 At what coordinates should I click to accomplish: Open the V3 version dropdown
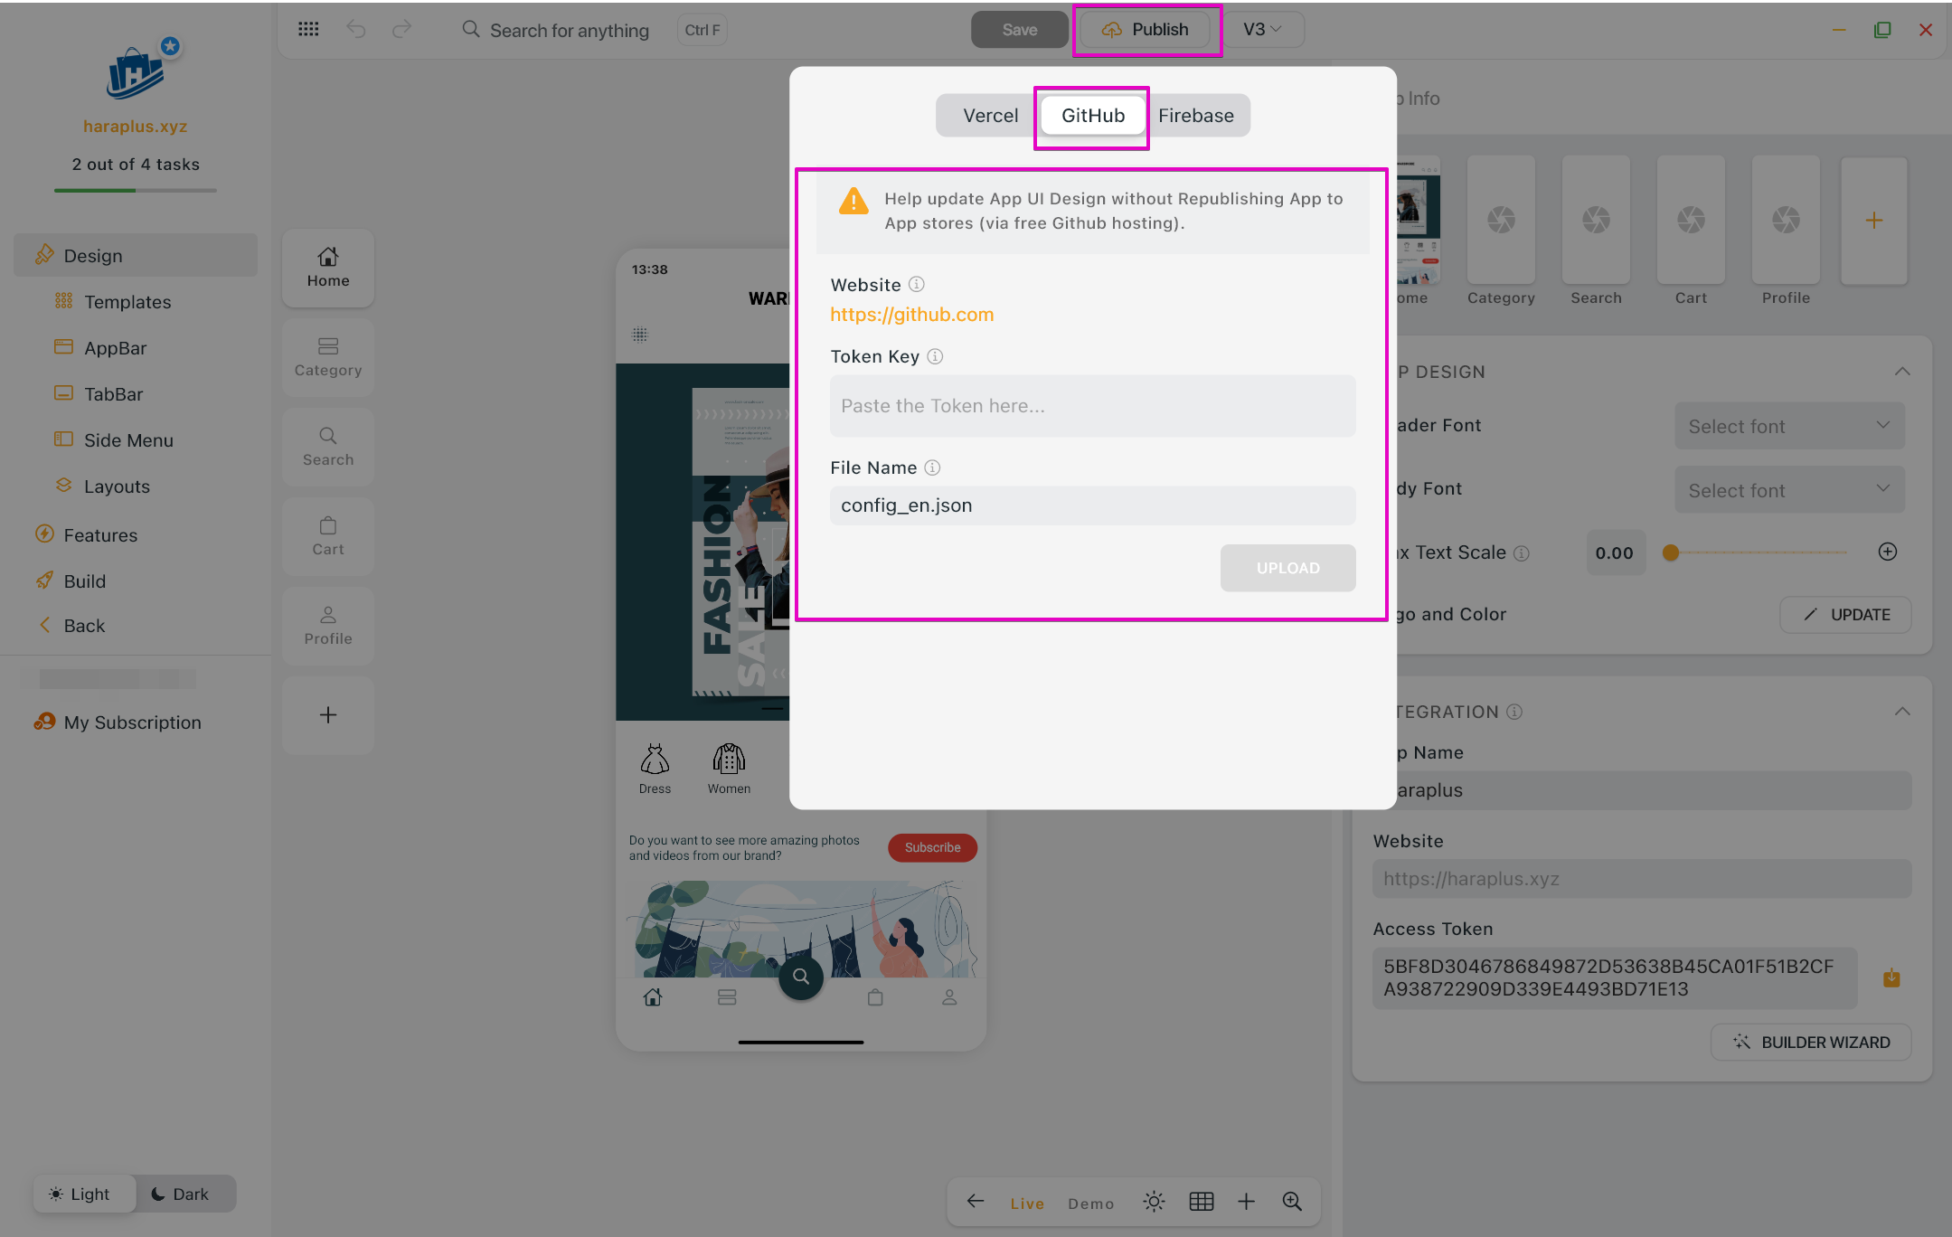[1262, 30]
